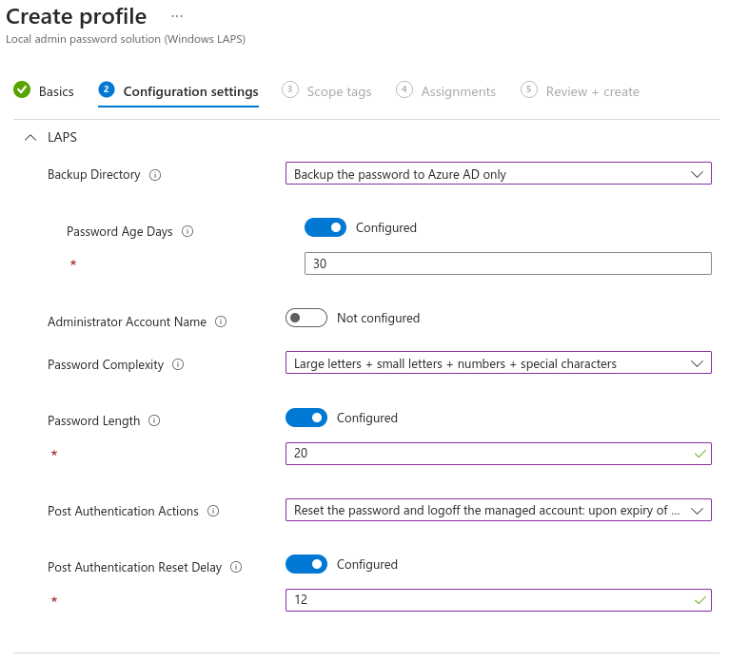The height and width of the screenshot is (662, 749).
Task: Click the Post Authentication Reset Delay info icon
Action: (236, 567)
